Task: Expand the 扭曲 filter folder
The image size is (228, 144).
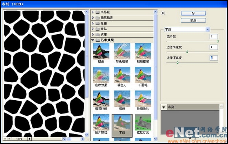Action: pos(93,23)
